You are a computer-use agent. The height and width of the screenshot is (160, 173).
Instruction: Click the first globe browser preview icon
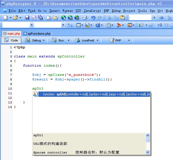tap(64, 18)
